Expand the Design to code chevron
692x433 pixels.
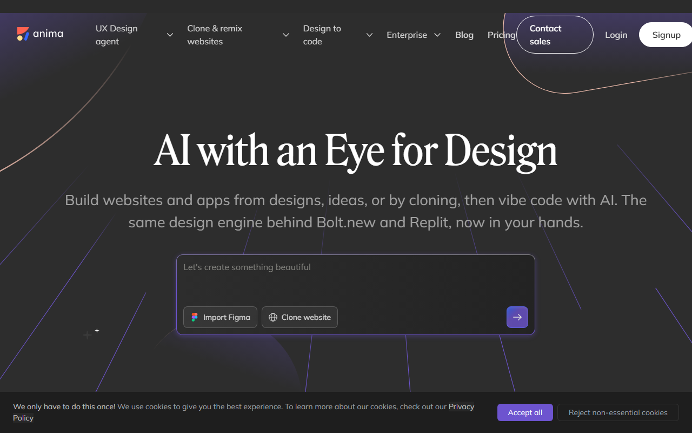point(369,35)
